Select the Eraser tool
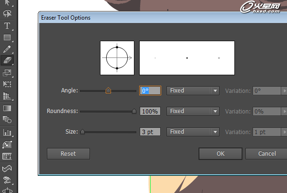 click(x=7, y=60)
